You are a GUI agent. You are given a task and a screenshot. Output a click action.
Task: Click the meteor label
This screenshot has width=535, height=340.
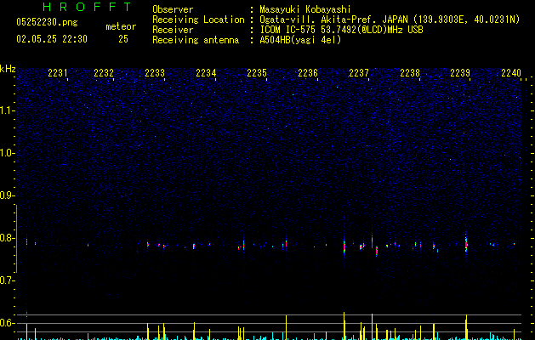pyautogui.click(x=121, y=26)
